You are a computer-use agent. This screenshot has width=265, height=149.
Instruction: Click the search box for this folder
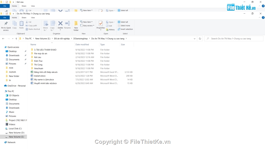pos(234,39)
